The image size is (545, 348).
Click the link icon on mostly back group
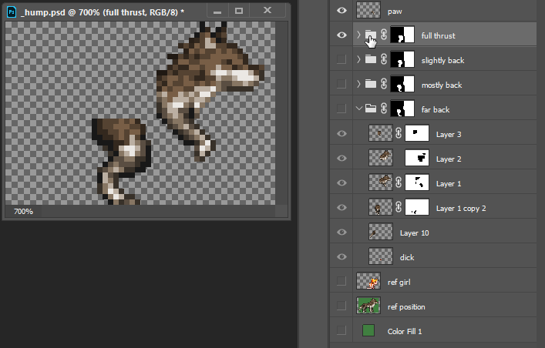384,84
